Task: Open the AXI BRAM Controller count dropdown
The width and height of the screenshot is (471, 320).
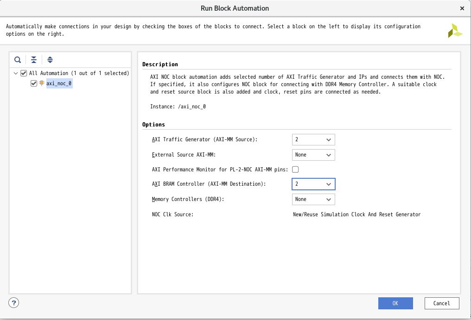Action: click(313, 184)
